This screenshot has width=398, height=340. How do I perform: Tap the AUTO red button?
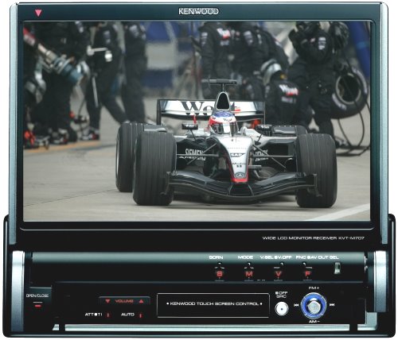click(141, 315)
